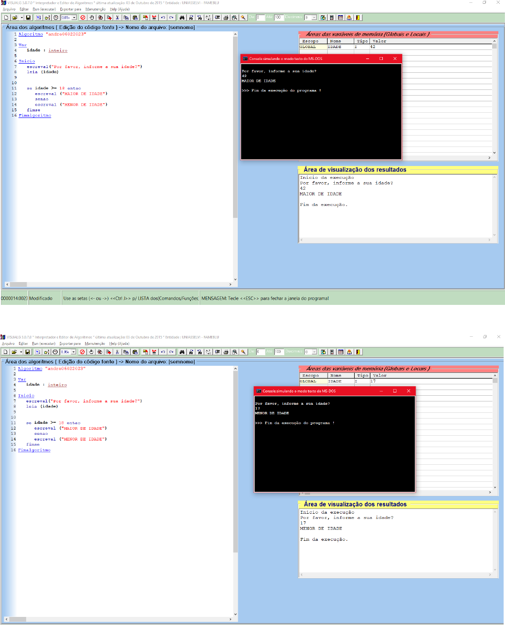Screen dimensions: 505x625
Task: Open Manutenção menu in the upper window
Action: coord(95,9)
